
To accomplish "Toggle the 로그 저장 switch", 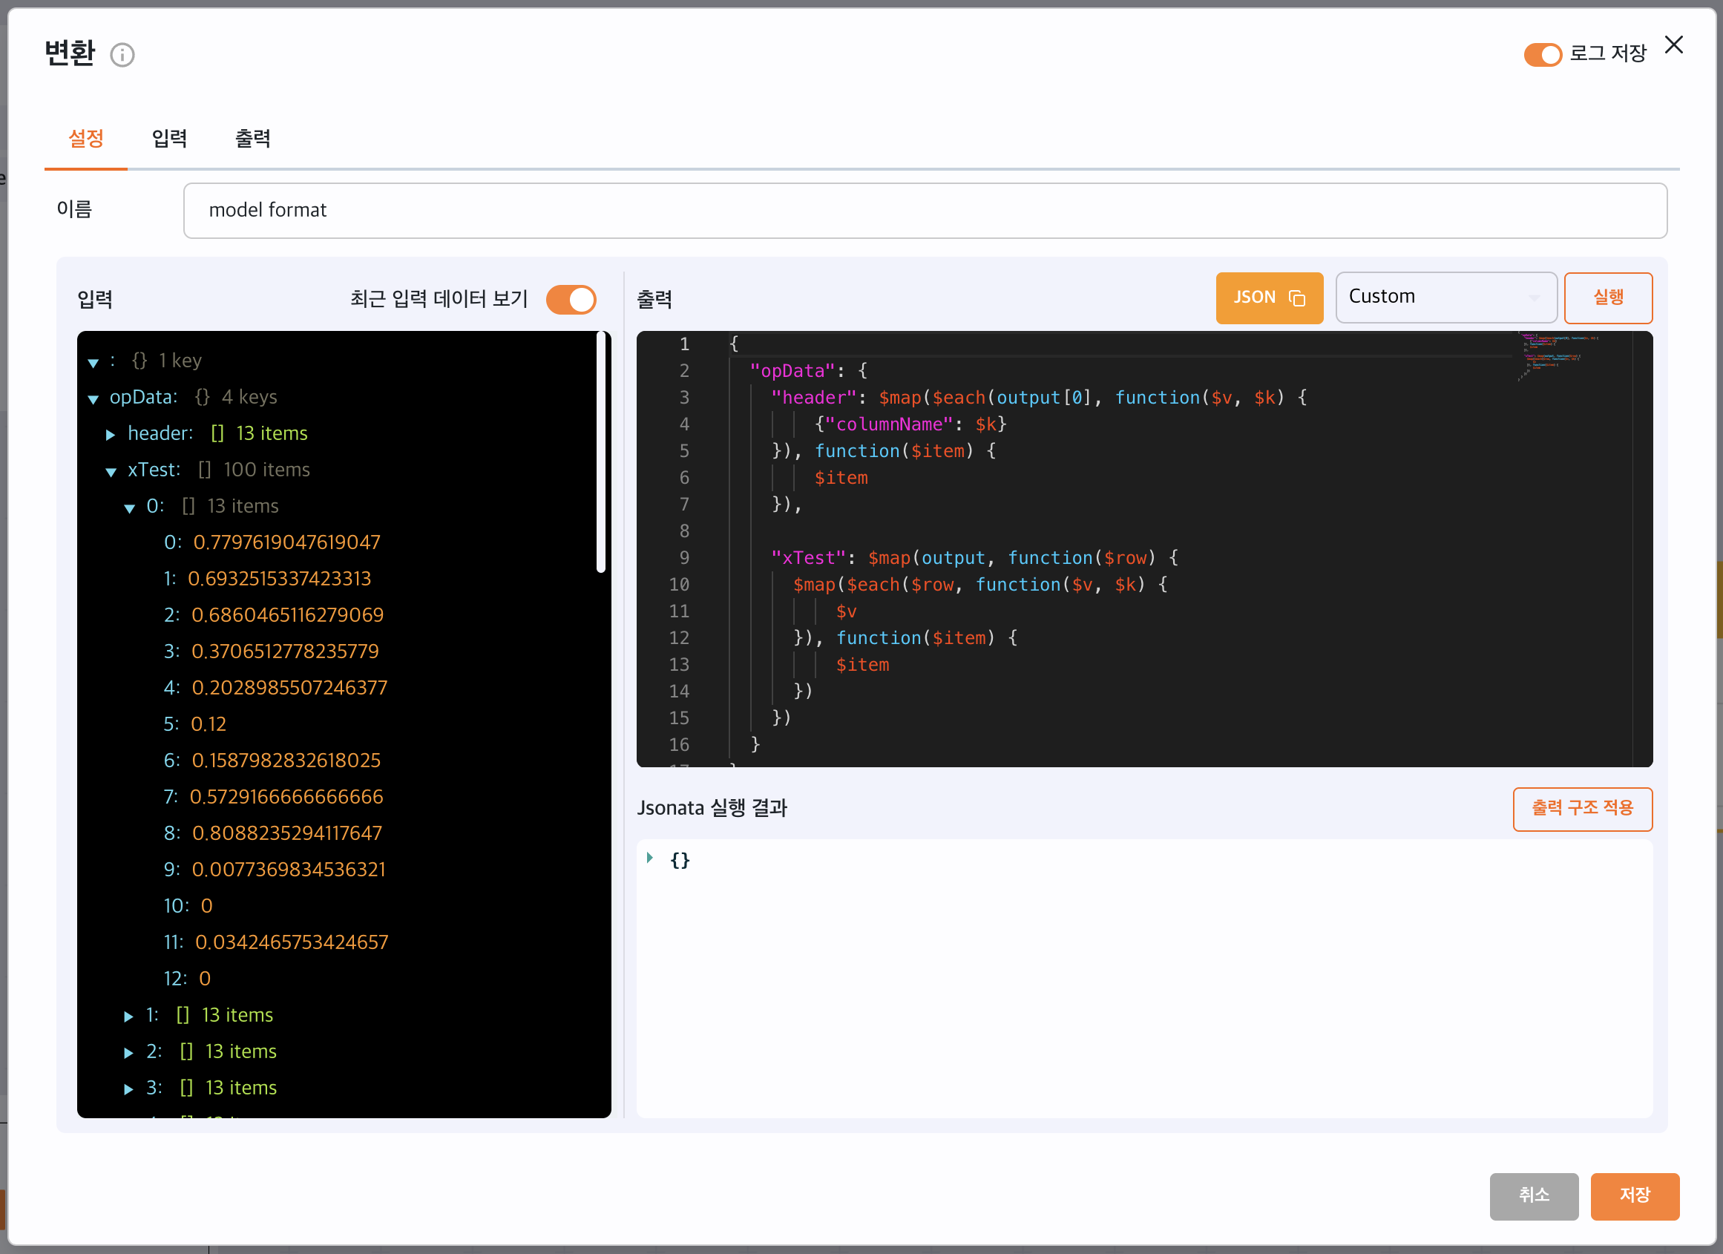I will click(x=1542, y=55).
